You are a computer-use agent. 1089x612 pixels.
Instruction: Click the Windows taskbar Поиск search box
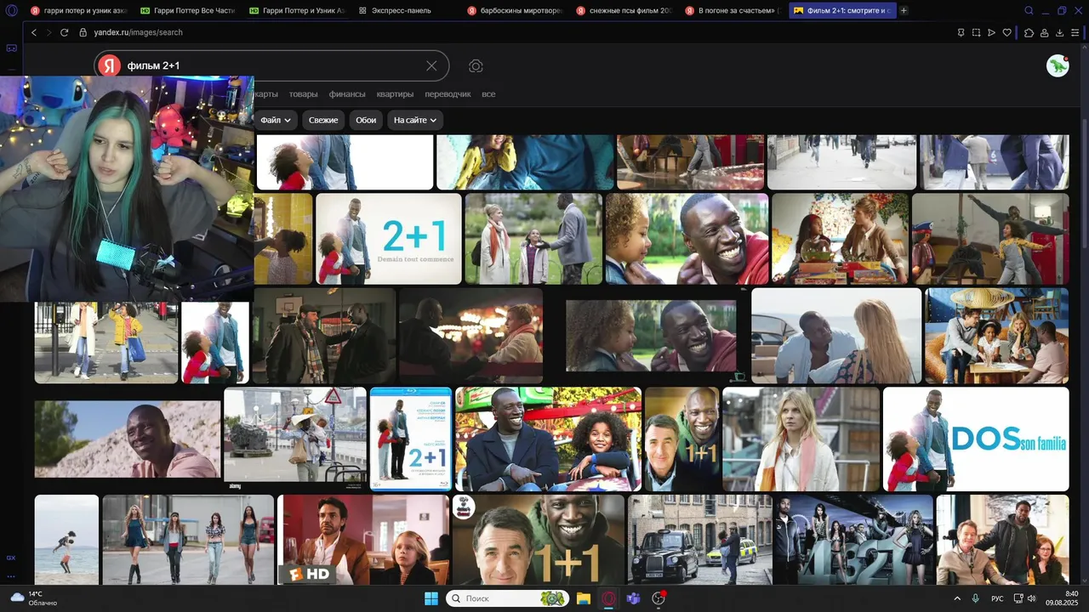tap(507, 598)
